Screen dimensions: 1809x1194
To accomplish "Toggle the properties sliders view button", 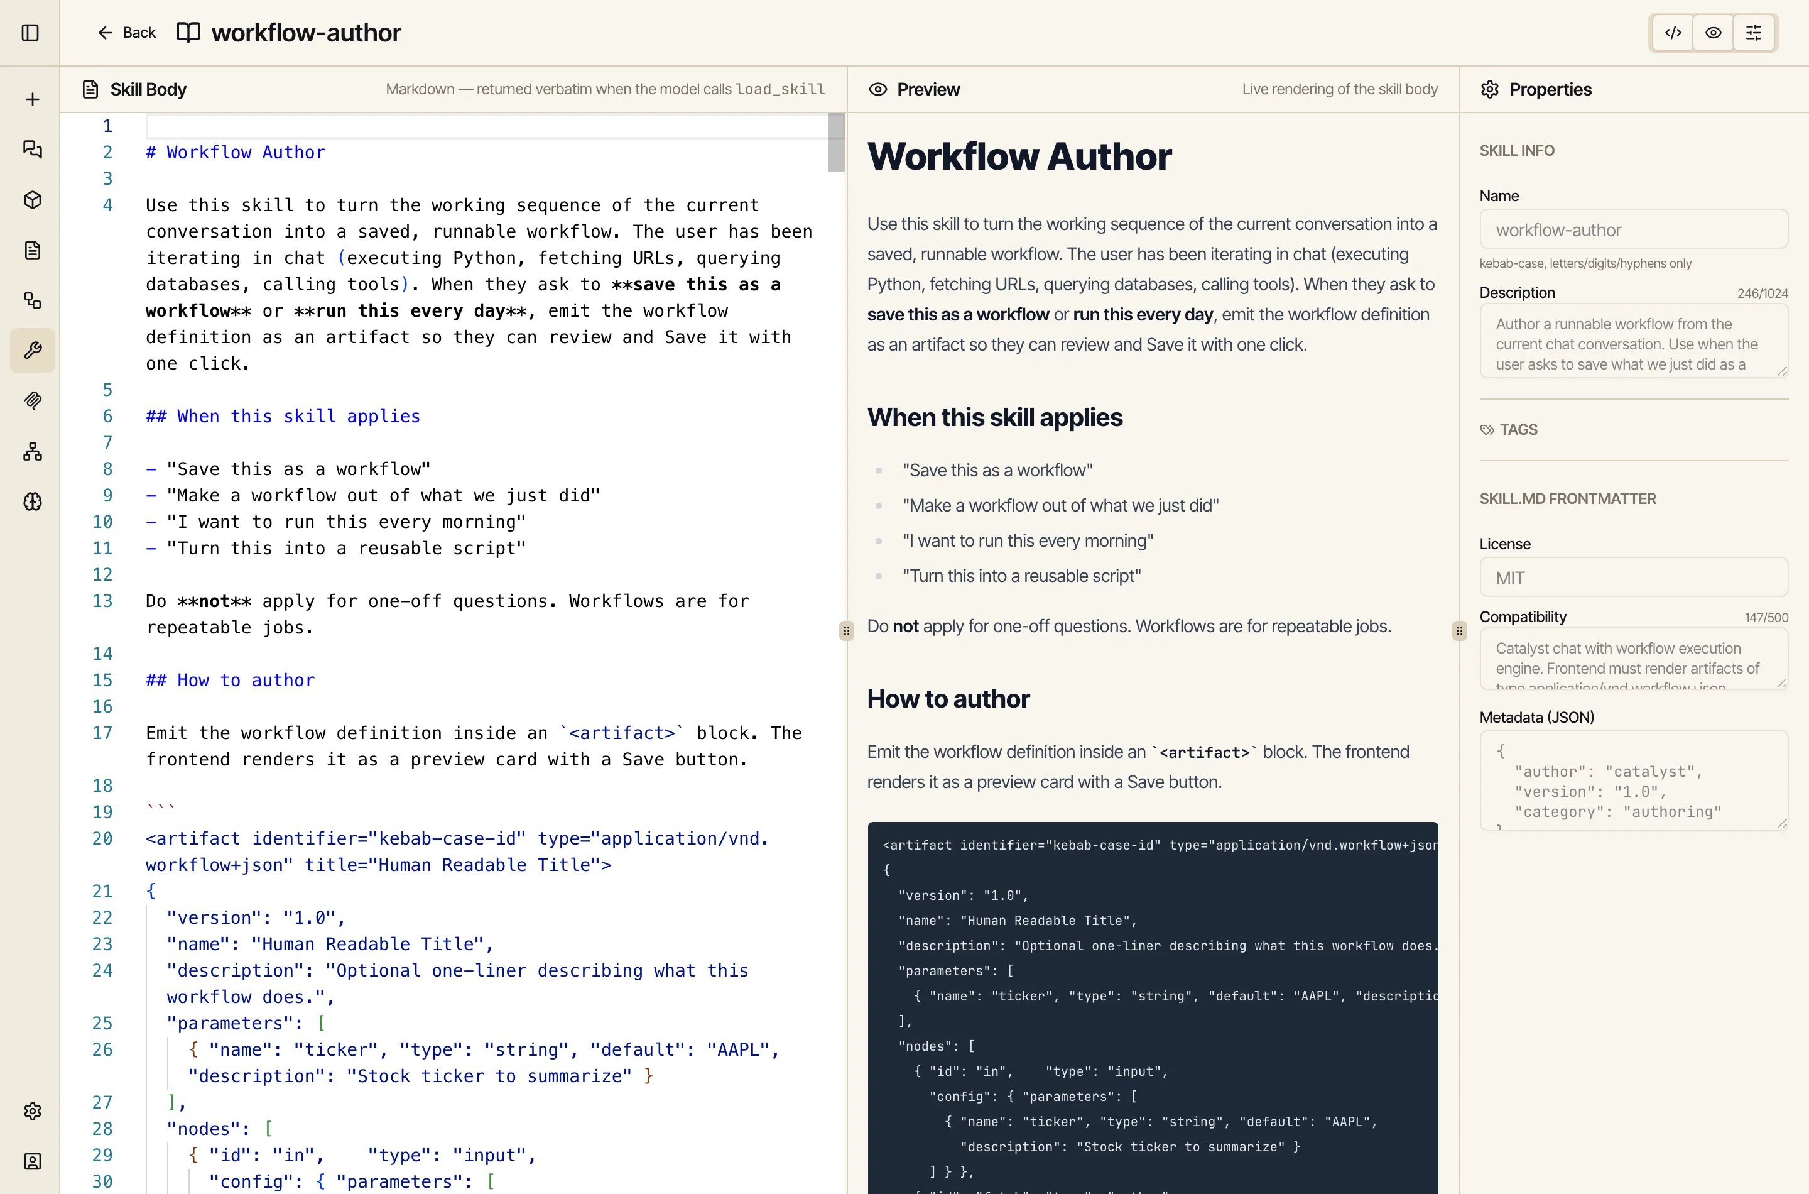I will (x=1754, y=33).
